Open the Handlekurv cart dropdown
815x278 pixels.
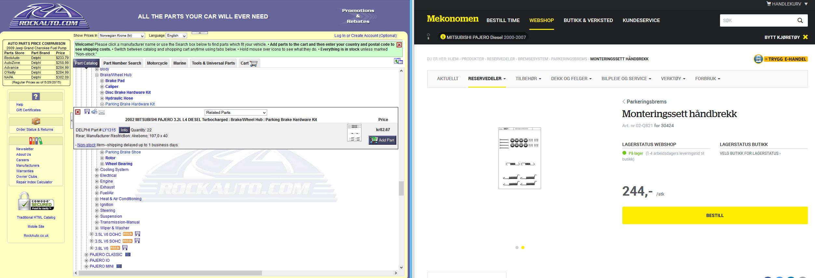[787, 4]
